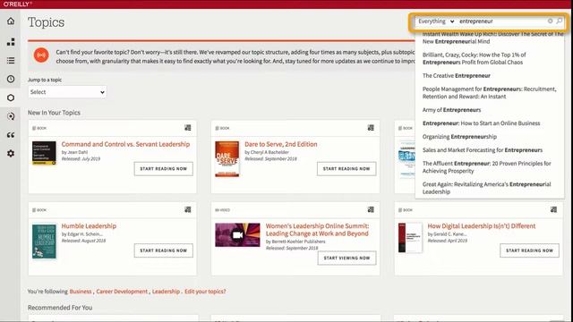
Task: Start reading How Digital Leadership Is(n't) Different
Action: point(529,250)
